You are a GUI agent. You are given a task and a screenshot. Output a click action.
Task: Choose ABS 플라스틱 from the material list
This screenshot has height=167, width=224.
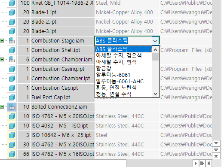point(123,49)
